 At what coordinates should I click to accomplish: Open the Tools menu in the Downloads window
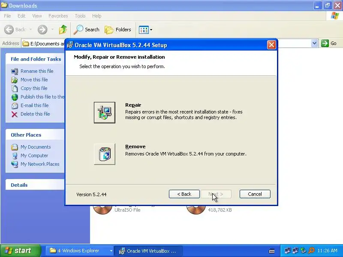click(x=80, y=16)
